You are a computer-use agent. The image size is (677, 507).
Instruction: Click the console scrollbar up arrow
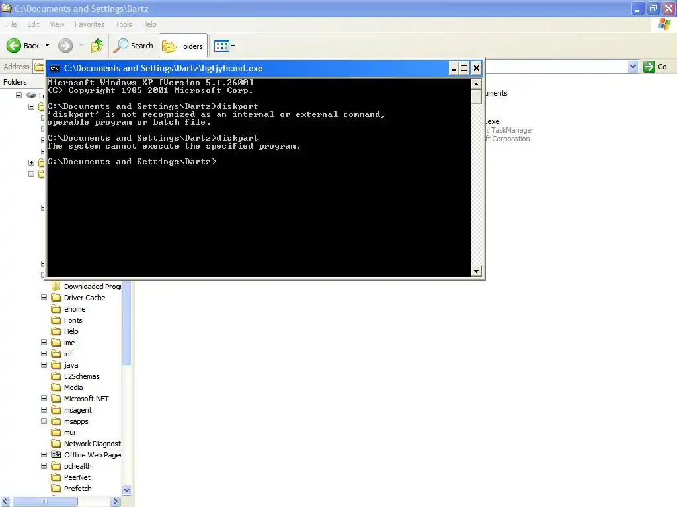pos(476,84)
